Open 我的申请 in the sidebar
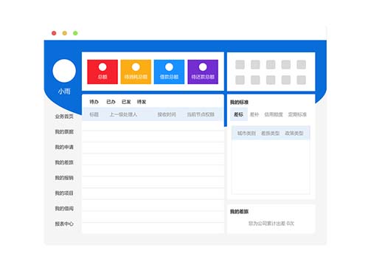Viewport: 368px width, 276px height. (x=64, y=147)
